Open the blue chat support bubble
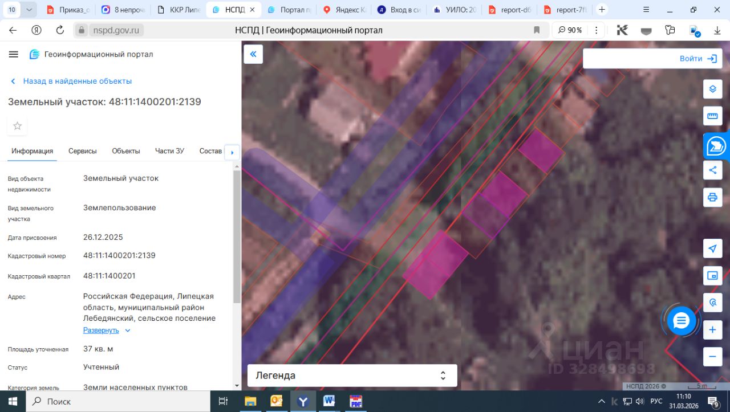Screen dimensions: 730x412 (682, 321)
